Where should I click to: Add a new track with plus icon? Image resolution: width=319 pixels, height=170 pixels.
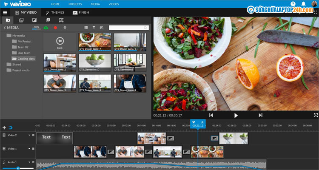(x=4, y=127)
